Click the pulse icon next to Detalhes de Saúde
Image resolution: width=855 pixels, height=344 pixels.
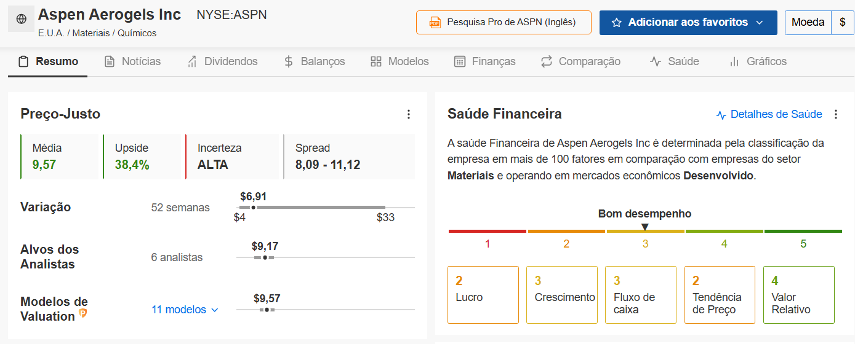click(x=721, y=115)
